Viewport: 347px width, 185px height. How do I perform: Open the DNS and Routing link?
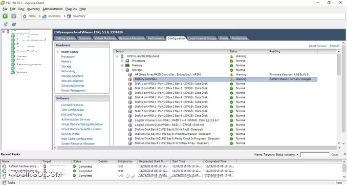click(x=72, y=115)
